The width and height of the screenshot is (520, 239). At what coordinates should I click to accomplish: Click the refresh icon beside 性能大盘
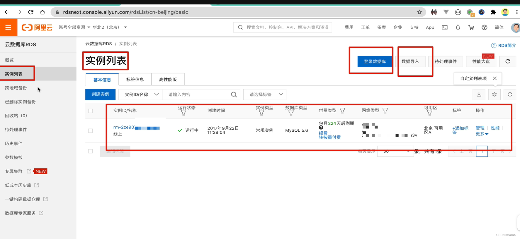tap(508, 61)
